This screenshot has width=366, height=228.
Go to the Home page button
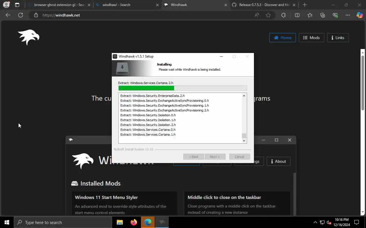[283, 38]
